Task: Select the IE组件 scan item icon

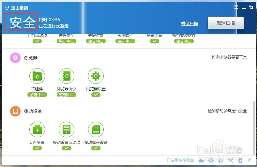Action: pyautogui.click(x=37, y=76)
